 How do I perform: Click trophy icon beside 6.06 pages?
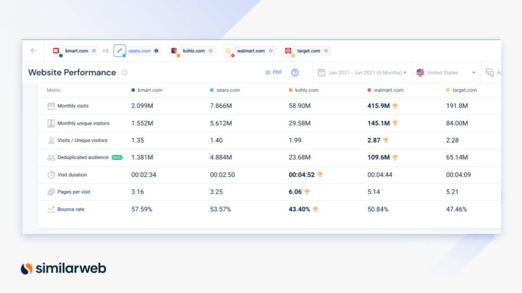(x=307, y=192)
